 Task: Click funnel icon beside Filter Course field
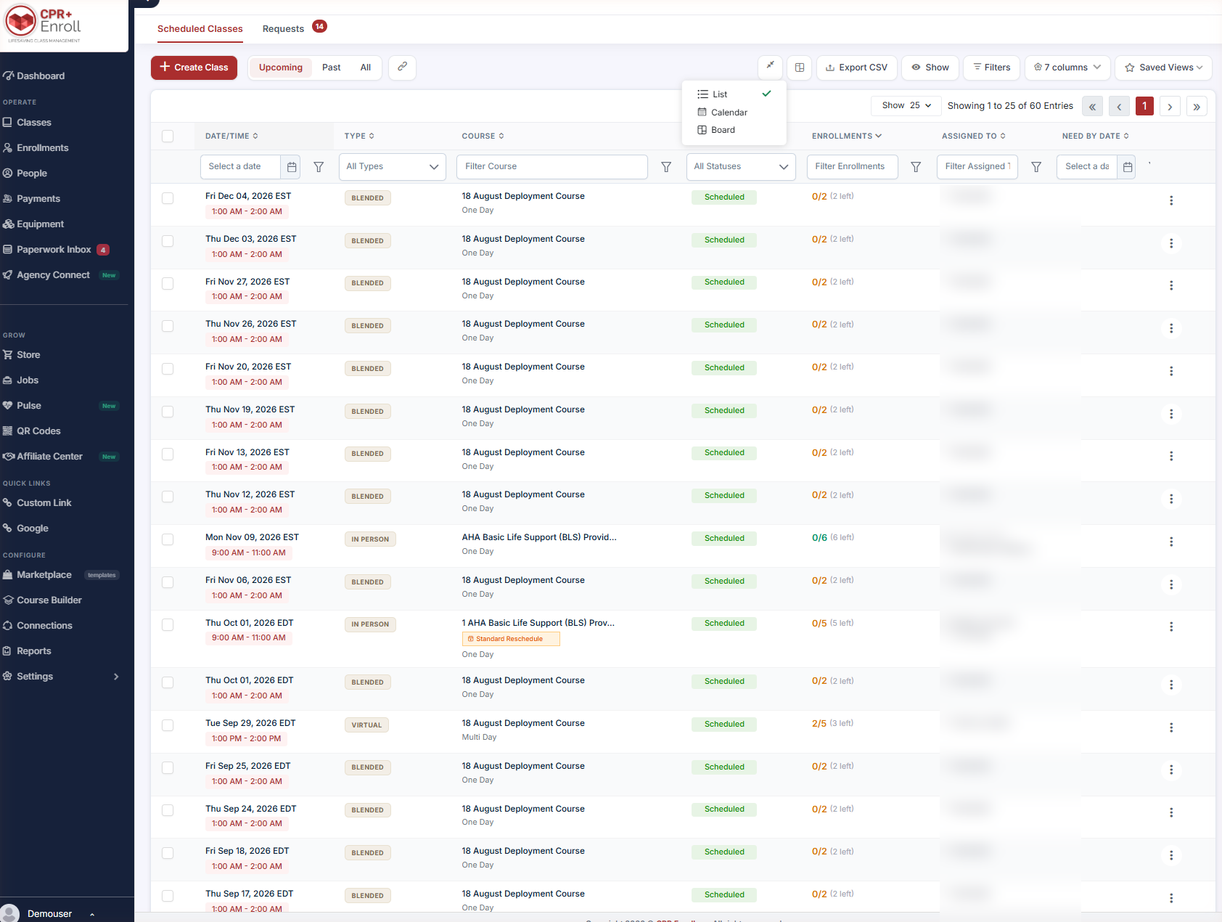[x=666, y=167]
